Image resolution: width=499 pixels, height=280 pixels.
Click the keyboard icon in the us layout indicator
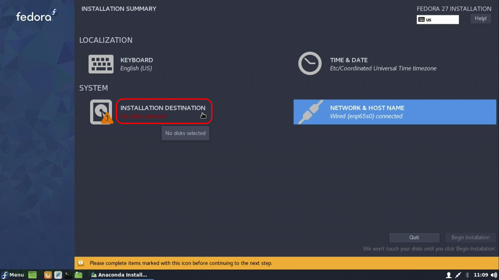pos(421,19)
